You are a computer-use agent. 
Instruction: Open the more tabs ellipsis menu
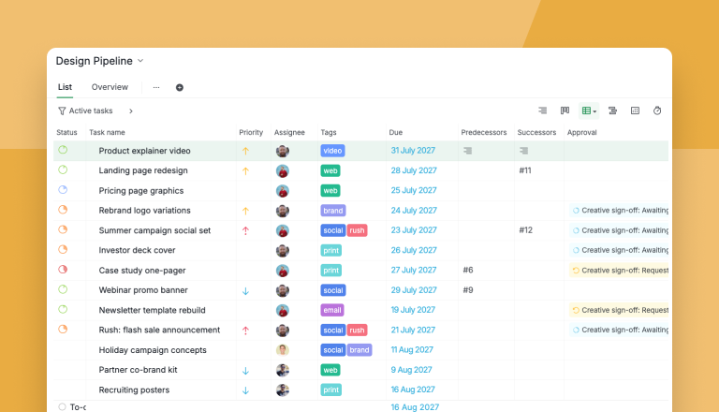(156, 87)
